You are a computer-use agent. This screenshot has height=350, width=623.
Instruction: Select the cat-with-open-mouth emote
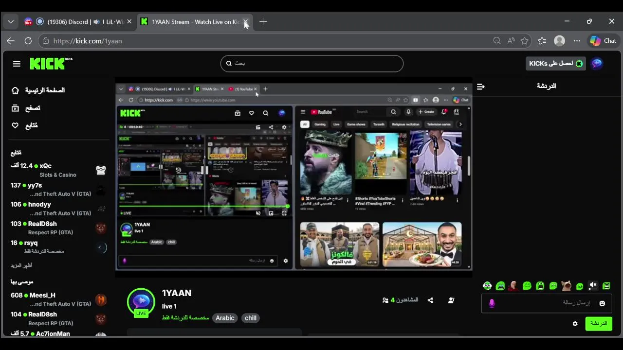[566, 286]
